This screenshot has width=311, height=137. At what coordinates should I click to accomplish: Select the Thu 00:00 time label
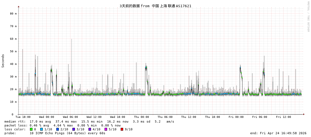coord(141,117)
